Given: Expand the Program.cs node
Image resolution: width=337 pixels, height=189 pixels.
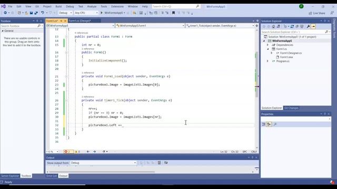Looking at the screenshot, I should click(x=268, y=61).
